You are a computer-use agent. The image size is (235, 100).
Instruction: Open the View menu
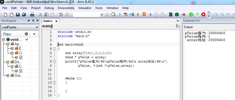(x=24, y=8)
